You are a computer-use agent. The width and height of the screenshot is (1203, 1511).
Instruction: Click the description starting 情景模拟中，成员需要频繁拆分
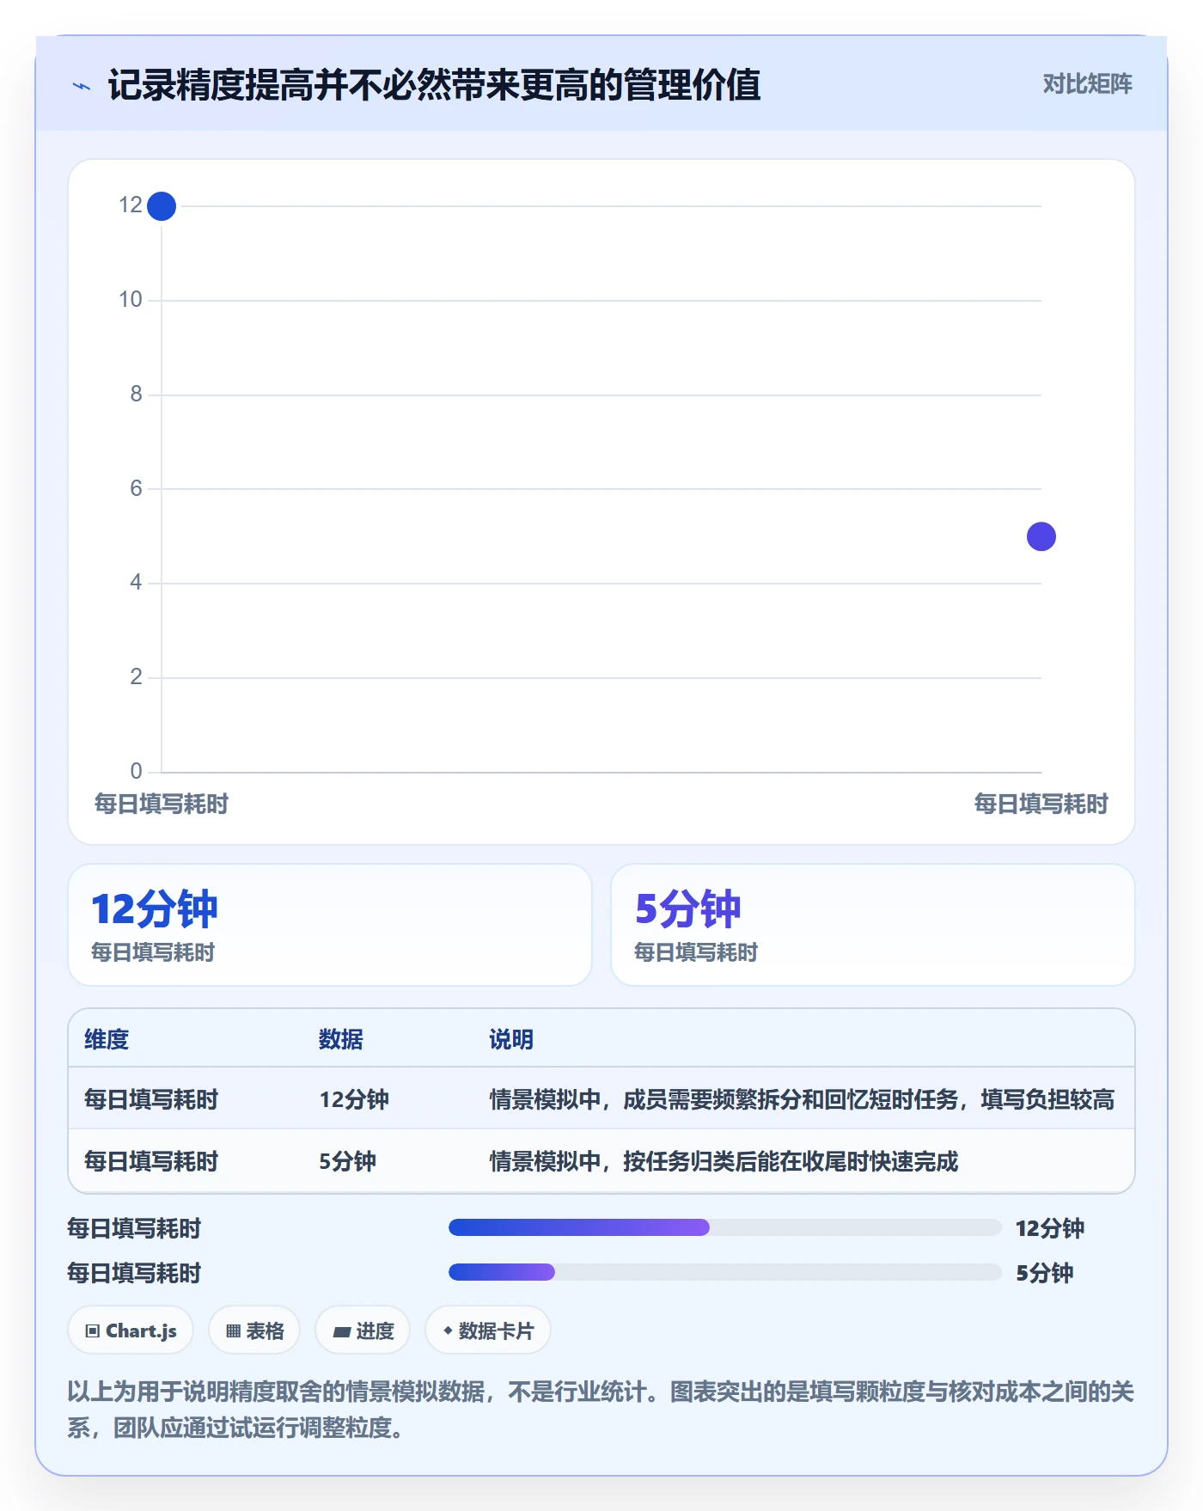tap(802, 1099)
